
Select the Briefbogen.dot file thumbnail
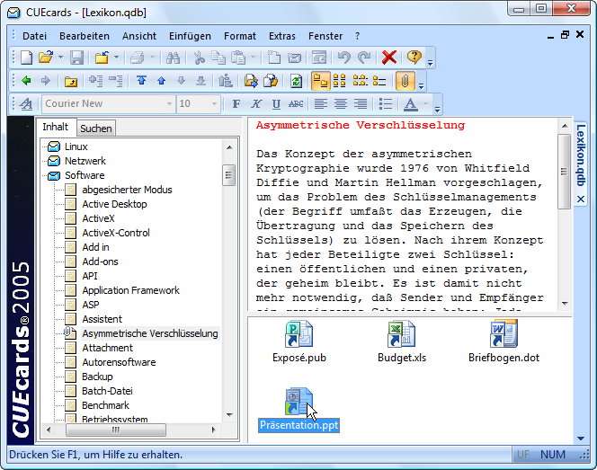point(503,342)
